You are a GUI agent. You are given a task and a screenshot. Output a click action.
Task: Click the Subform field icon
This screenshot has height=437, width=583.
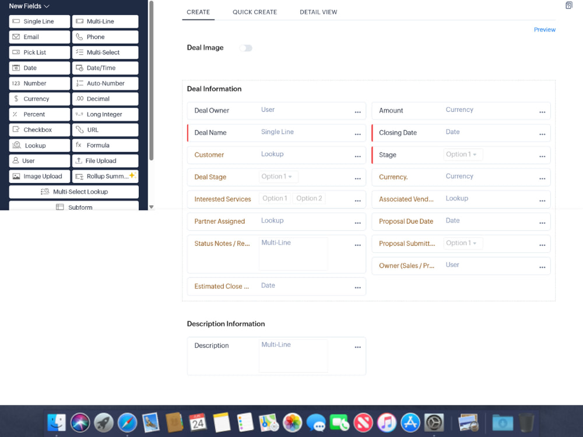[x=59, y=207]
